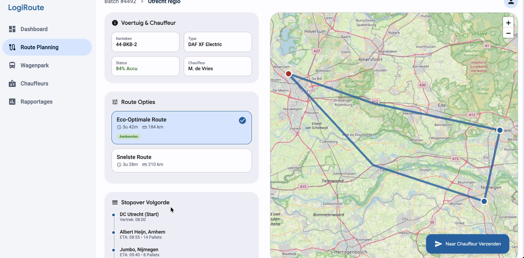Open Batch #4492 from the breadcrumb
The width and height of the screenshot is (524, 258).
[x=120, y=2]
